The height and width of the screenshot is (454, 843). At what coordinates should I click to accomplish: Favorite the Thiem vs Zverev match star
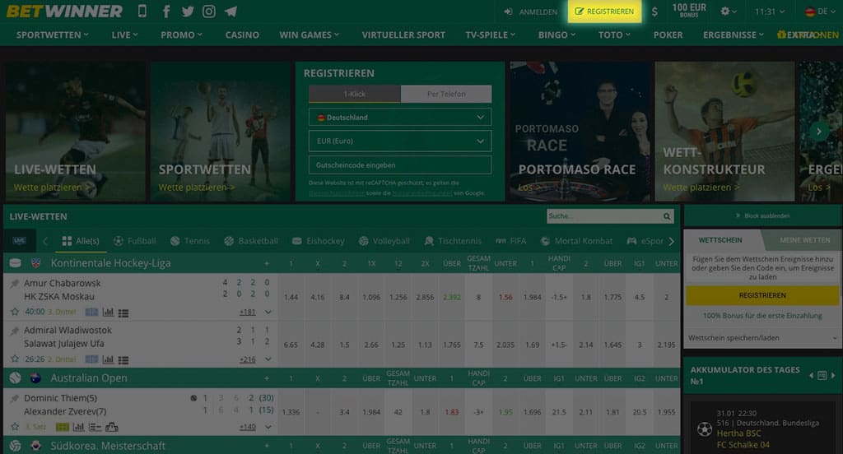point(15,427)
